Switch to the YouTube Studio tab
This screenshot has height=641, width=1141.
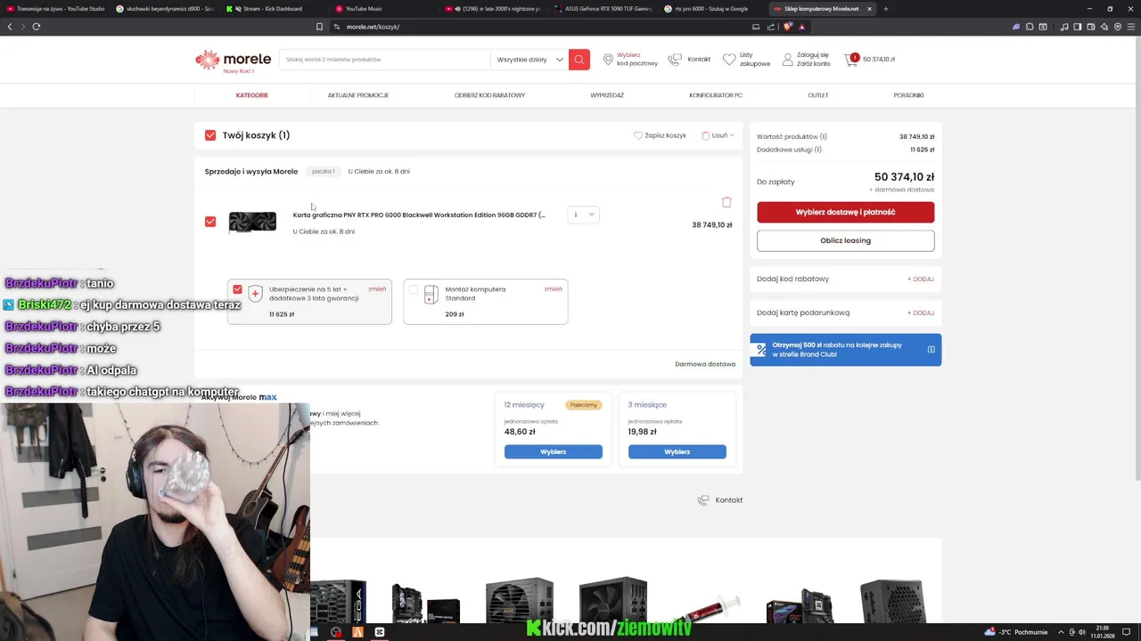pos(55,9)
